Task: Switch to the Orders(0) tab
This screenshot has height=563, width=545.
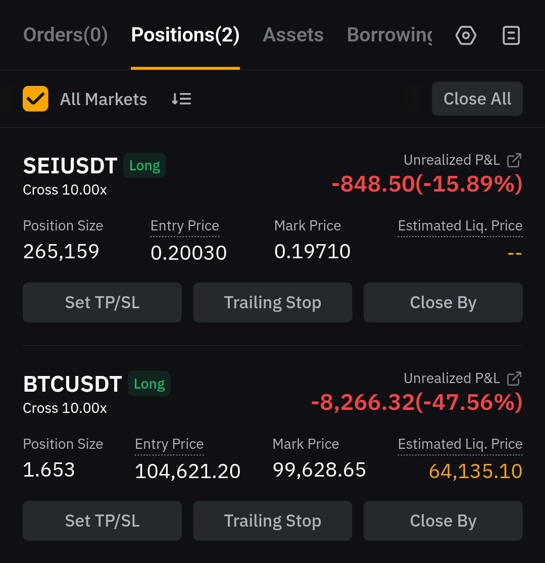Action: pos(65,35)
